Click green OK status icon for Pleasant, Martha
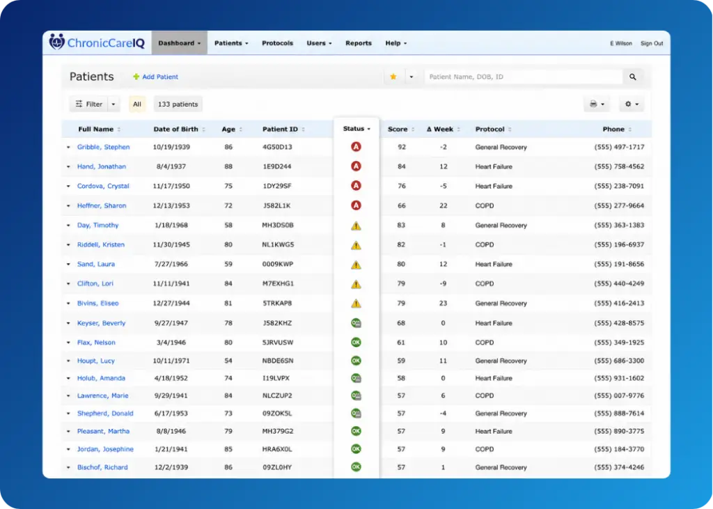 tap(356, 431)
